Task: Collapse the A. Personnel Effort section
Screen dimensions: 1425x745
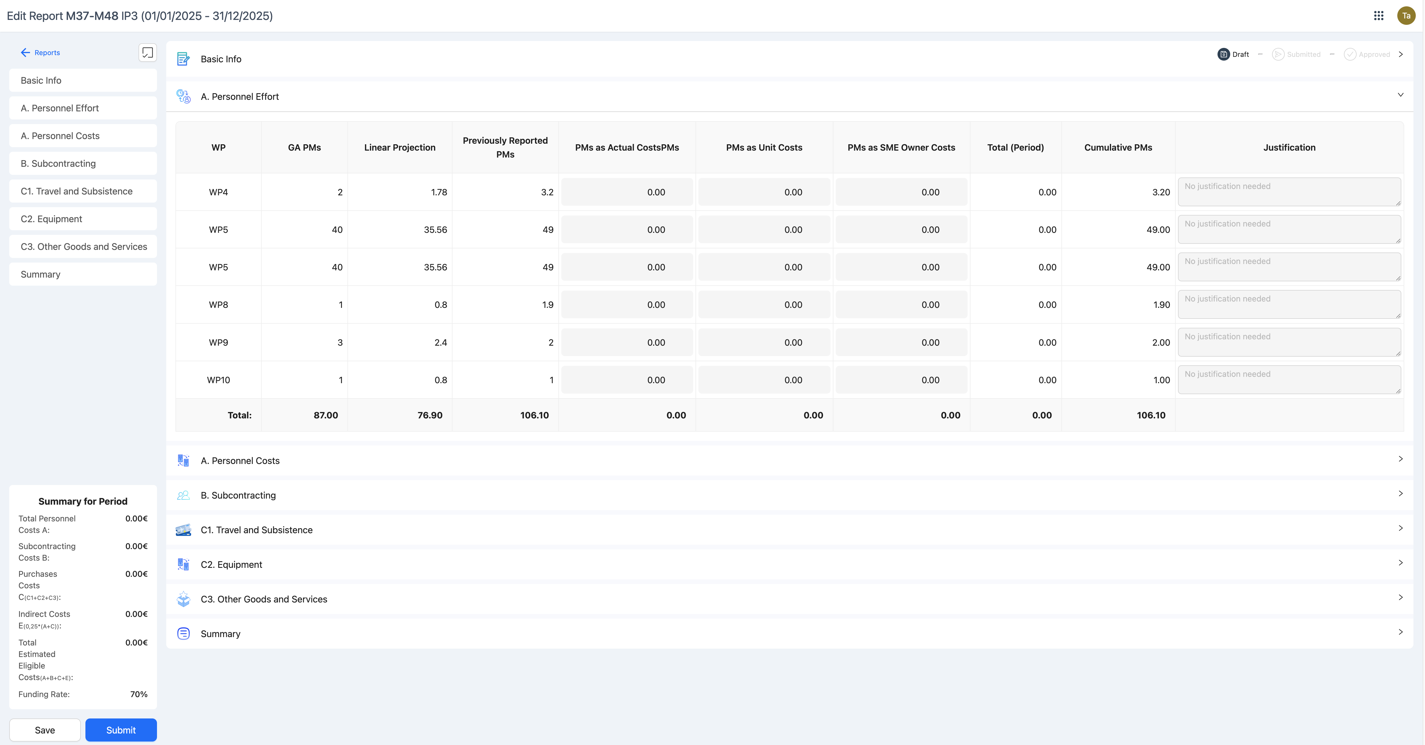Action: (x=1400, y=95)
